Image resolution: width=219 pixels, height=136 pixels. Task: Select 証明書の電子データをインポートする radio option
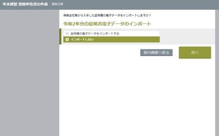click(x=111, y=33)
